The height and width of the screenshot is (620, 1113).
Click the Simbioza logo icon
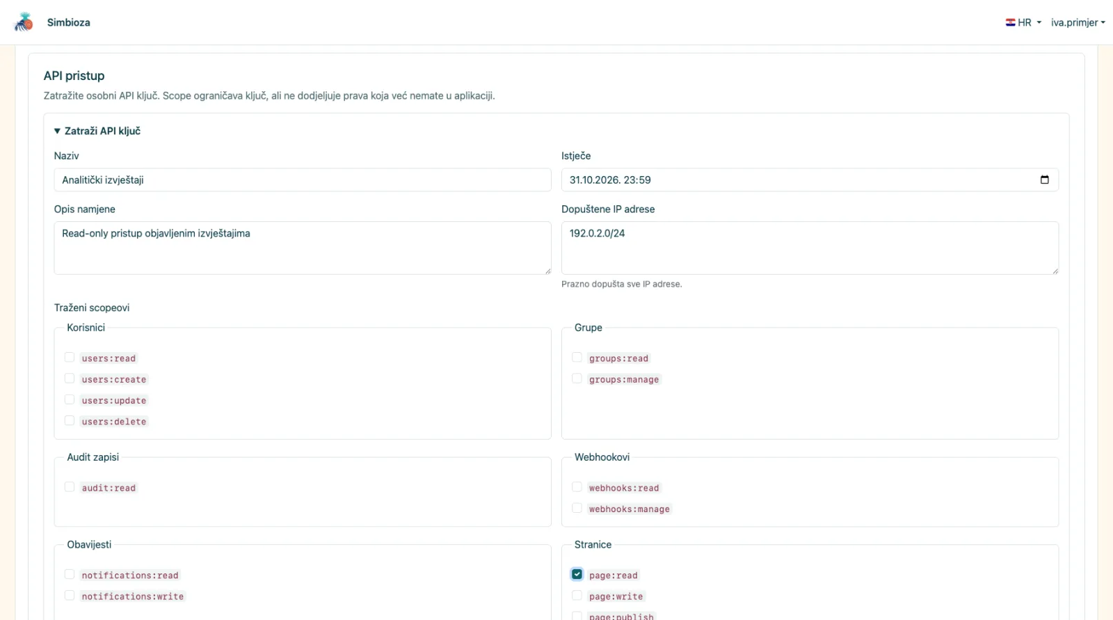(24, 22)
